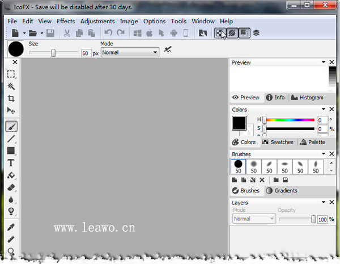Close the tools sidebar with X
The image size is (340, 264).
point(15,62)
